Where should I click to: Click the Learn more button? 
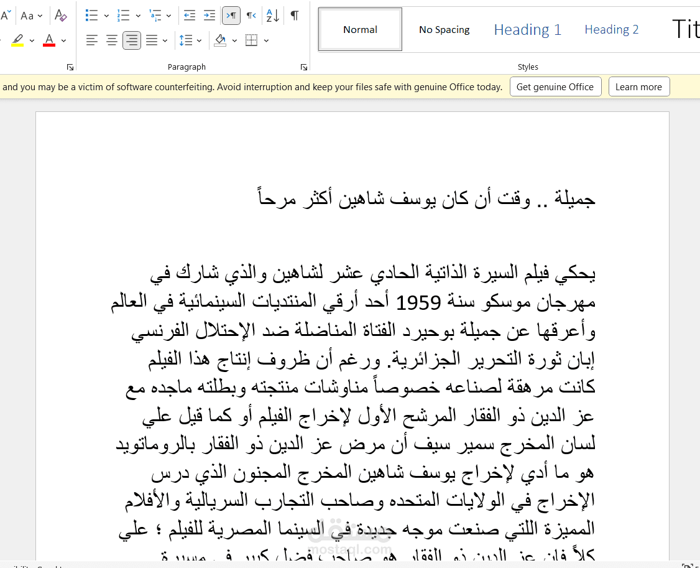point(639,86)
